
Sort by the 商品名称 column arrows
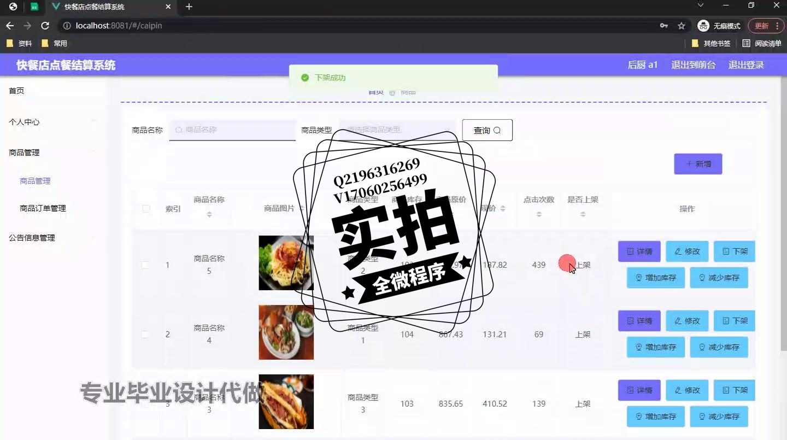click(x=209, y=215)
